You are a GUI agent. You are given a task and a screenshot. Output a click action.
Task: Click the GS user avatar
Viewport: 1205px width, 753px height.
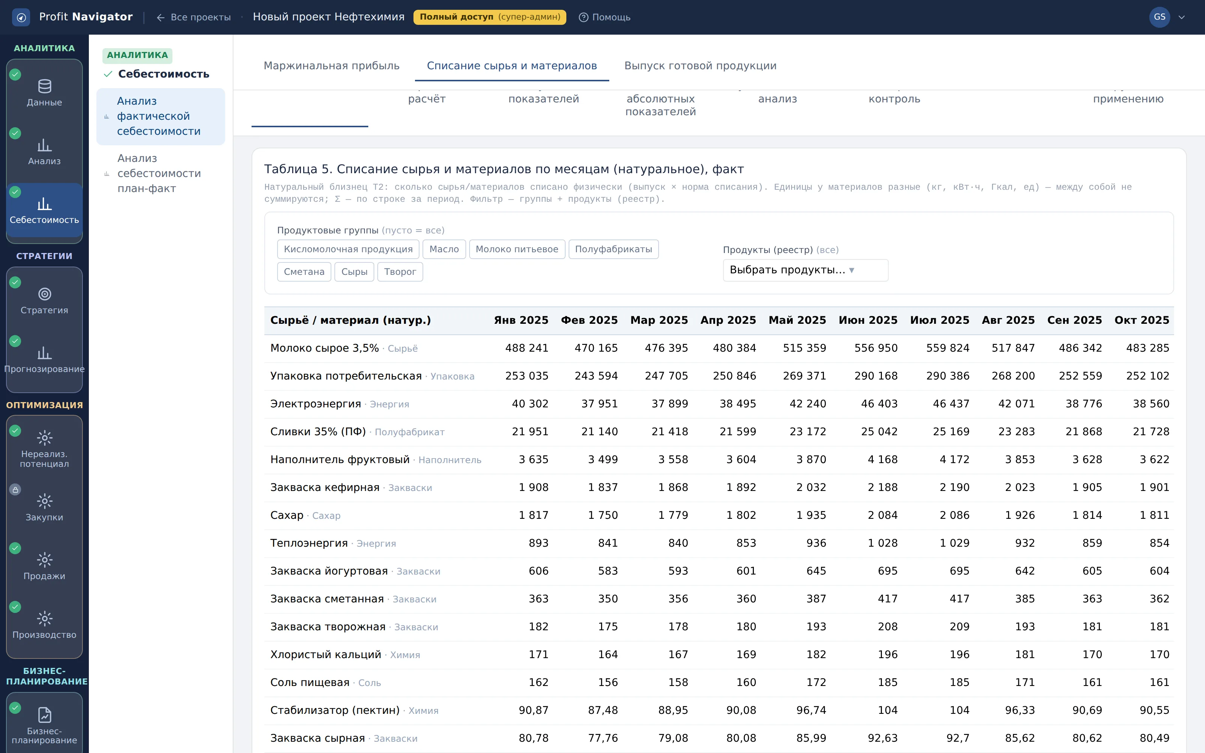pyautogui.click(x=1159, y=17)
